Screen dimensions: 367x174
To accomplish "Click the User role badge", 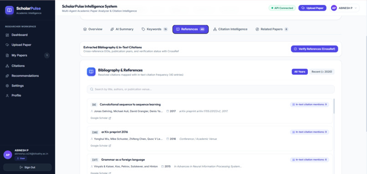I will point(21,159).
